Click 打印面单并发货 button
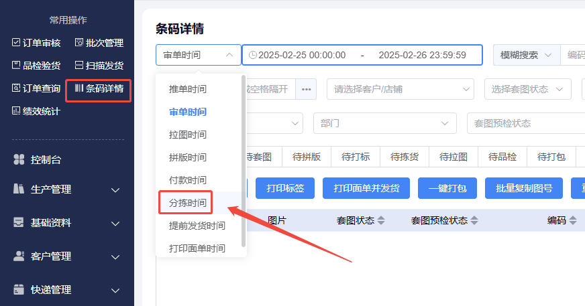Viewport: 585px width, 306px height. click(x=366, y=188)
